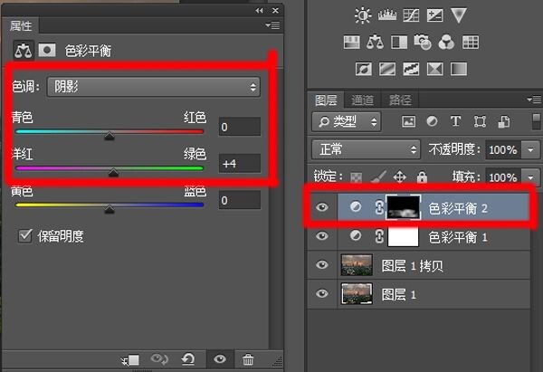543x372 pixels.
Task: Open the 不透明度 opacity slider arrow
Action: 530,149
